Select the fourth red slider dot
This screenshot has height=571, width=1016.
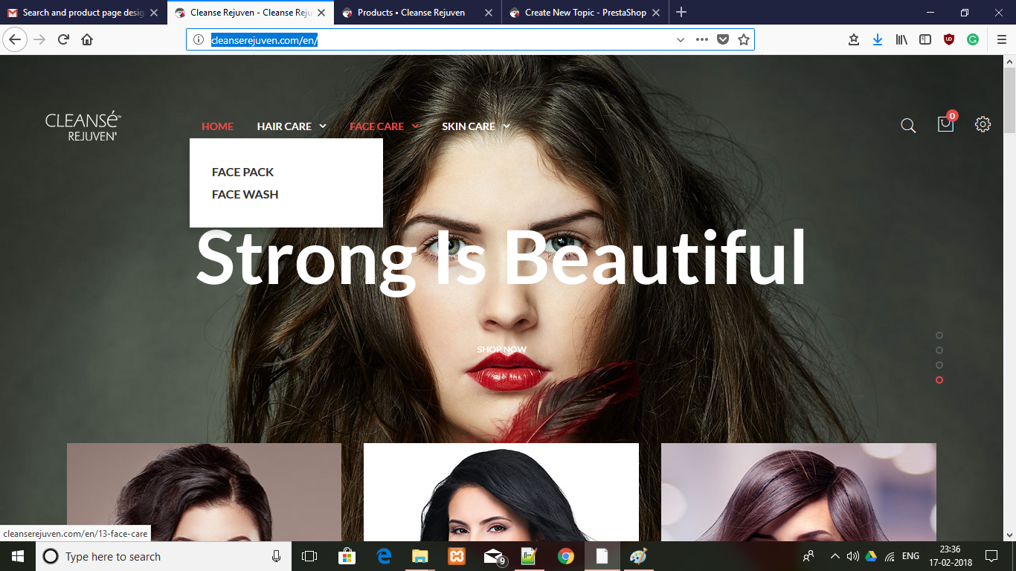point(939,380)
